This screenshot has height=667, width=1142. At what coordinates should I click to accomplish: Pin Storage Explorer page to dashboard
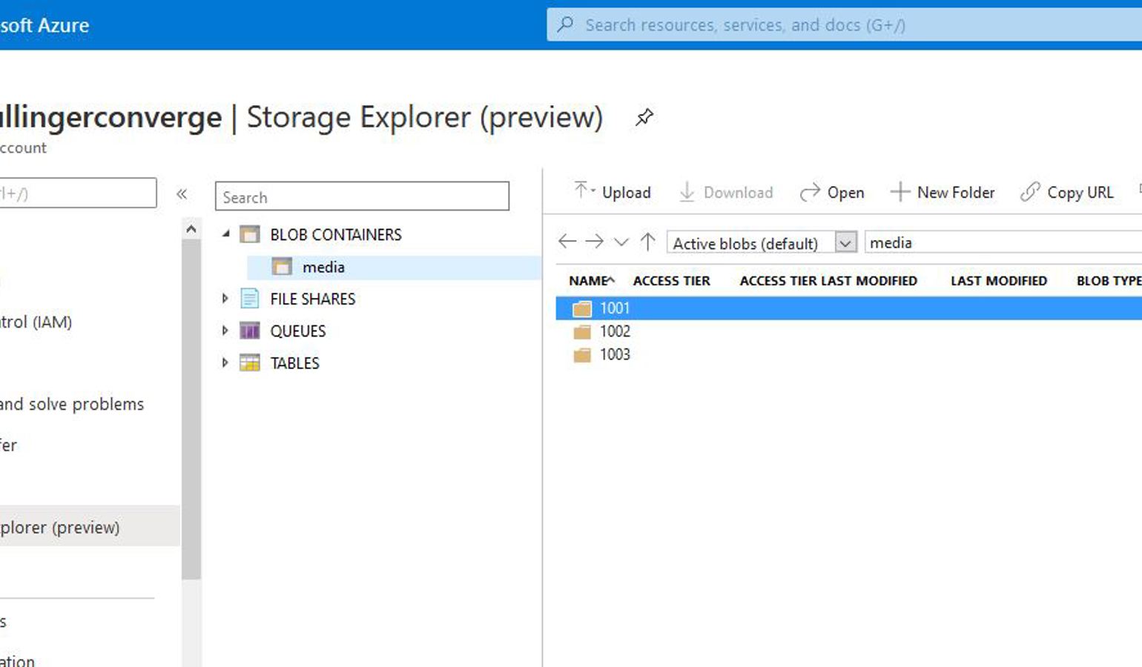(644, 117)
